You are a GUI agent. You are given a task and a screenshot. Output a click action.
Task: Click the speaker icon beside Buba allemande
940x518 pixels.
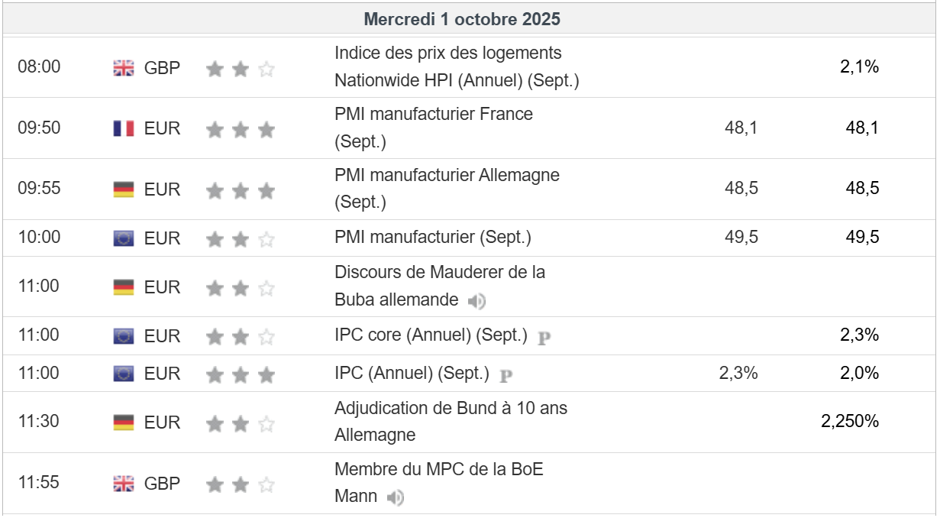click(x=476, y=301)
